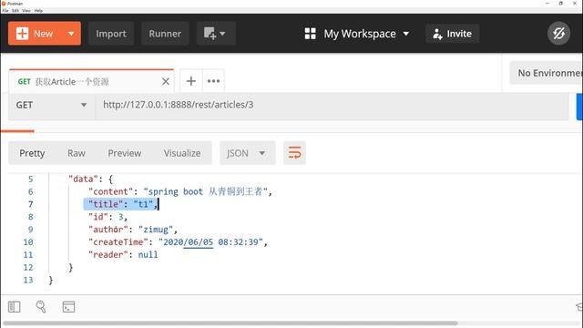This screenshot has height=328, width=583.
Task: Change the GET HTTP method dropdown
Action: point(51,106)
